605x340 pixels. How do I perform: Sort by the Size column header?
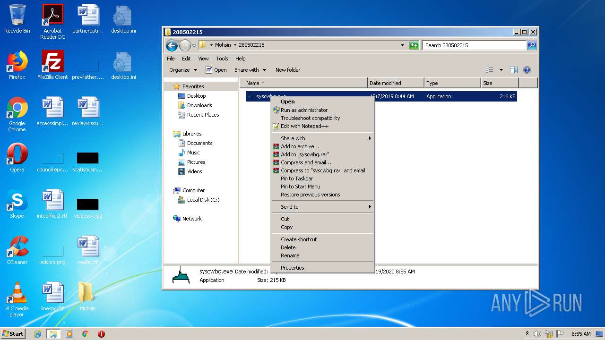[x=500, y=83]
